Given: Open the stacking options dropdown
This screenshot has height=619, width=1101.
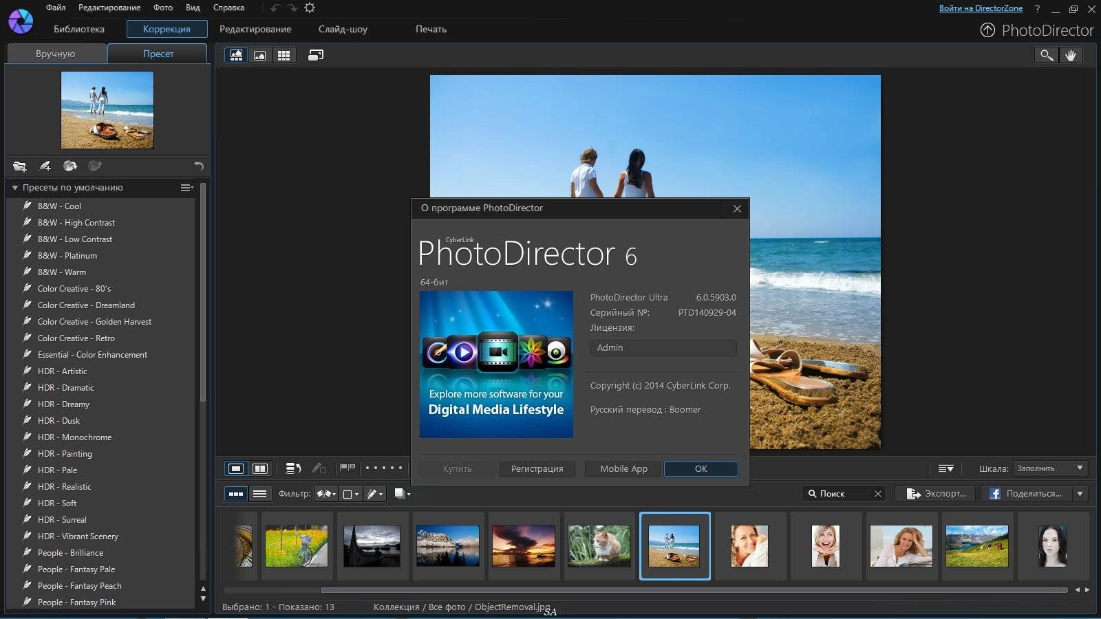Looking at the screenshot, I should point(403,494).
